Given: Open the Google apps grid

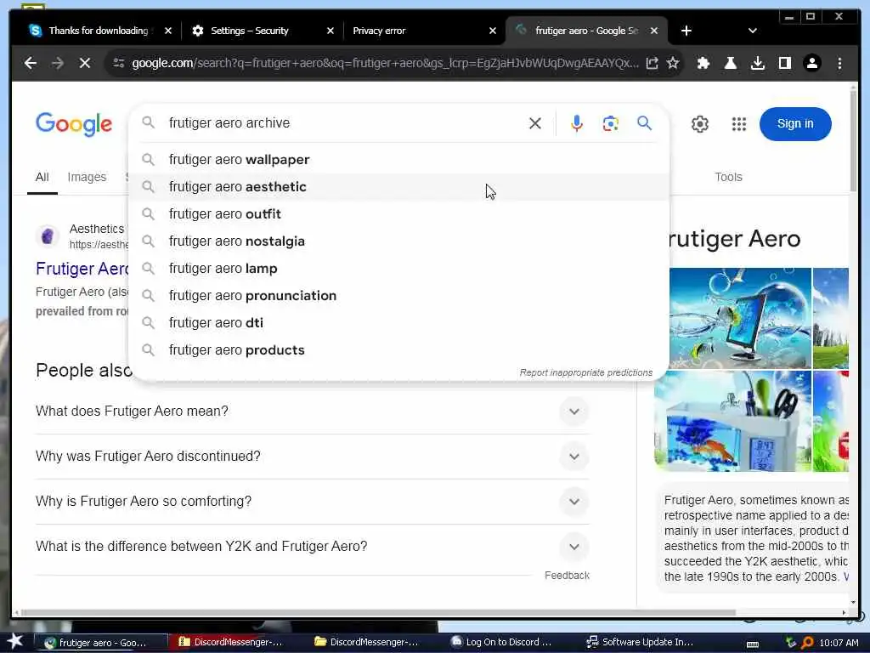Looking at the screenshot, I should (738, 124).
